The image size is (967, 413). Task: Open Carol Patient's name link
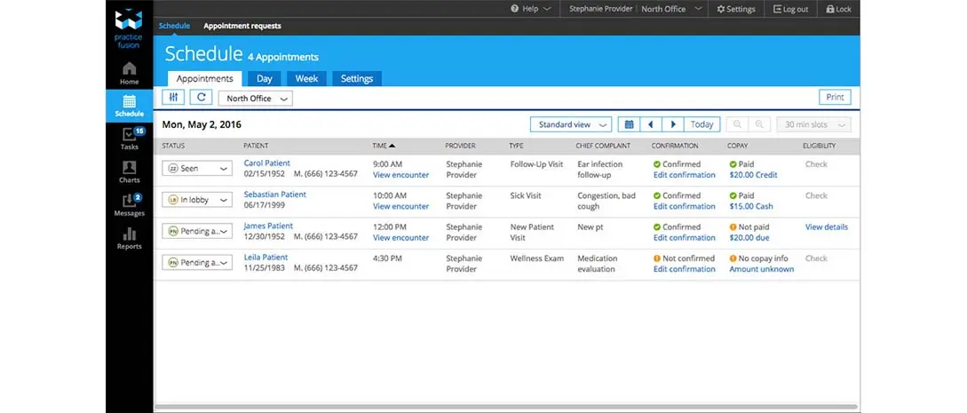pyautogui.click(x=267, y=163)
